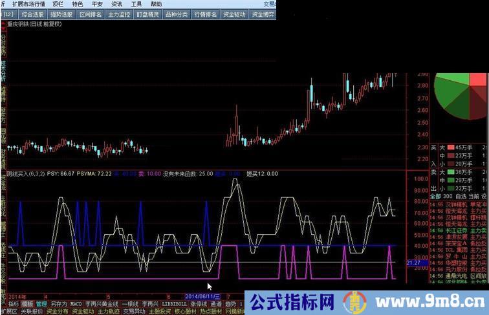Switch to the 涨停线 indicator tab

point(199,303)
